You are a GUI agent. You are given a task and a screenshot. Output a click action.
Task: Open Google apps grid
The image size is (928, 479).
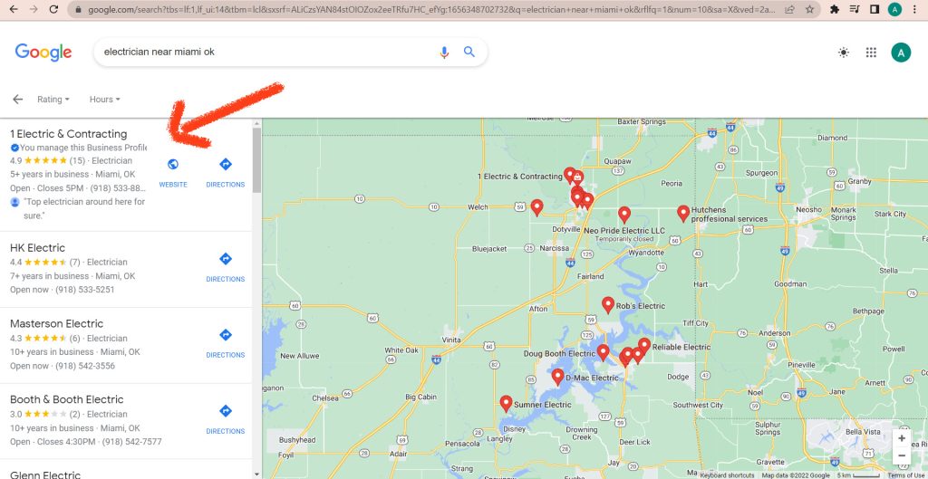pyautogui.click(x=871, y=53)
